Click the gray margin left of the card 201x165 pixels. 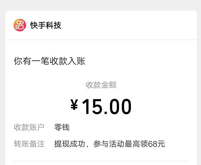[x=3, y=90]
